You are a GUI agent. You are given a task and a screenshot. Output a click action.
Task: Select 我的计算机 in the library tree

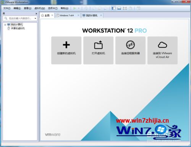(17, 24)
